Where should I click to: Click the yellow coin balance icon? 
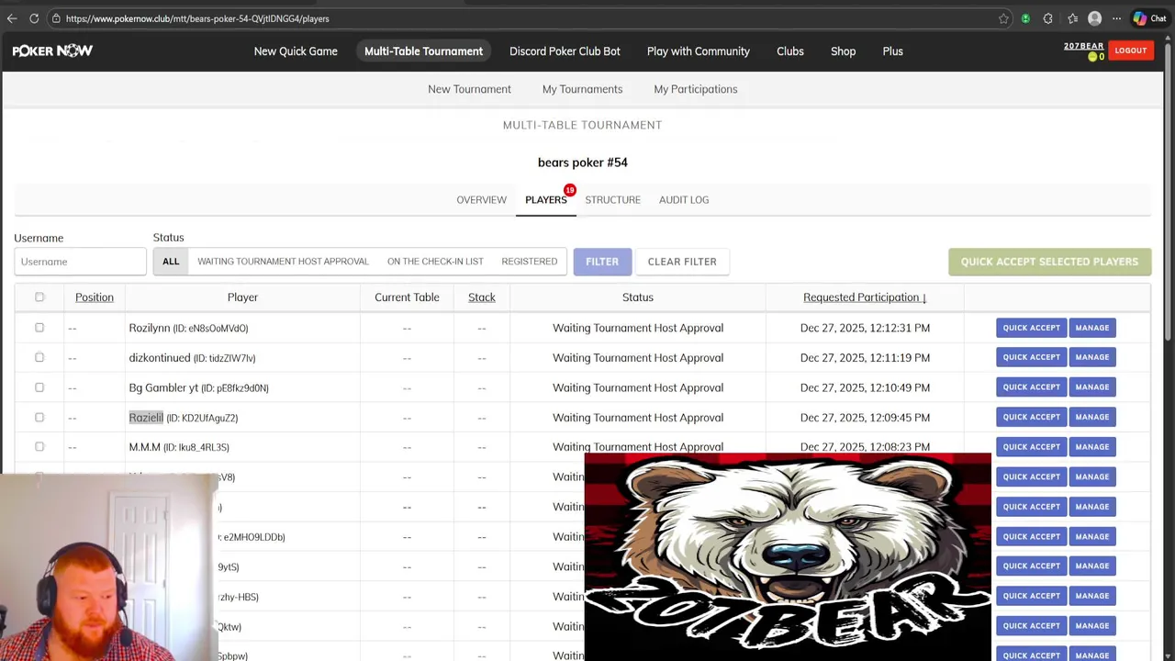coord(1092,57)
